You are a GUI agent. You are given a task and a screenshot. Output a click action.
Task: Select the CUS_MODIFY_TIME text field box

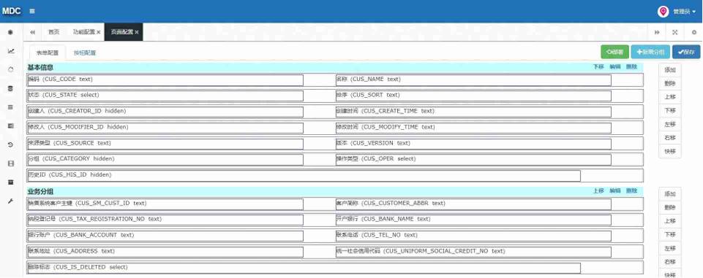(473, 128)
